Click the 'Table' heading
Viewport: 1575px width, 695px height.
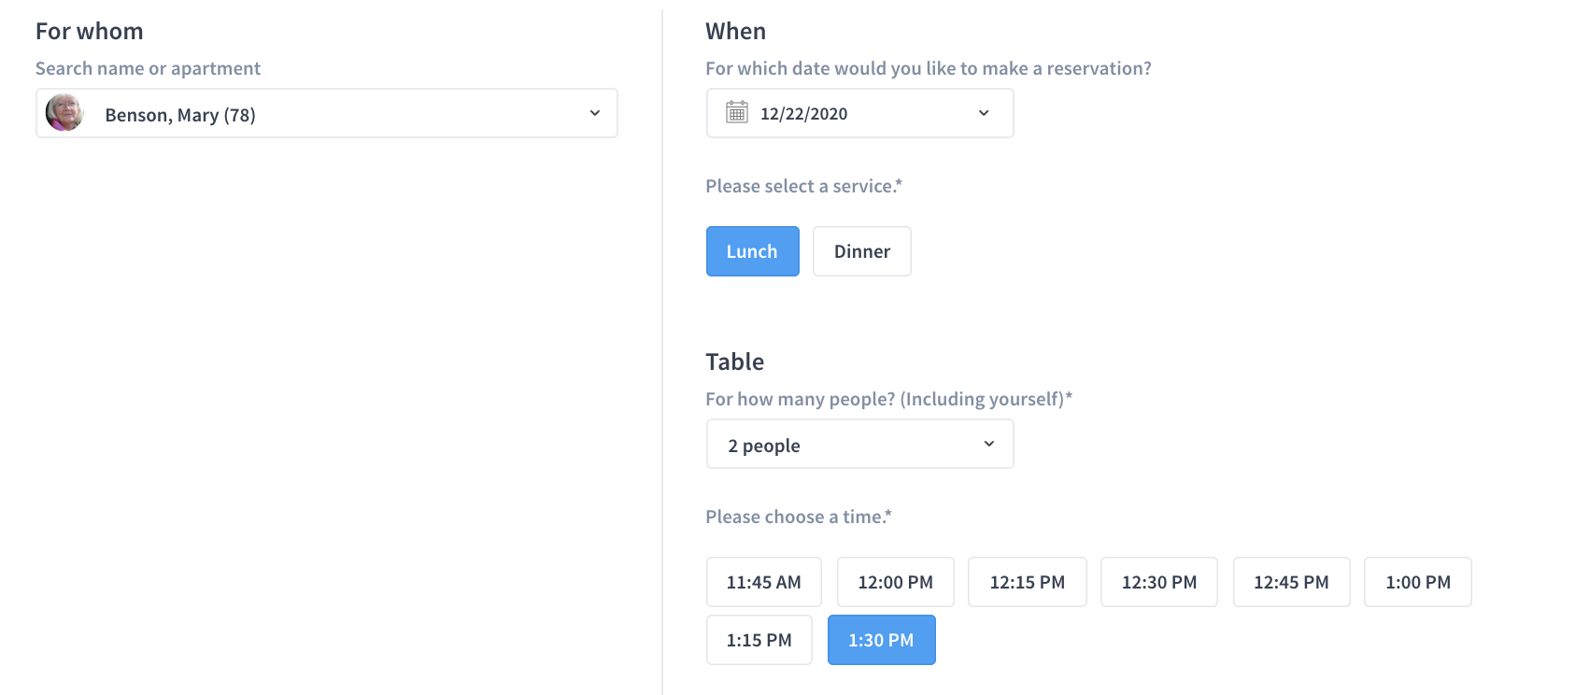(x=735, y=362)
